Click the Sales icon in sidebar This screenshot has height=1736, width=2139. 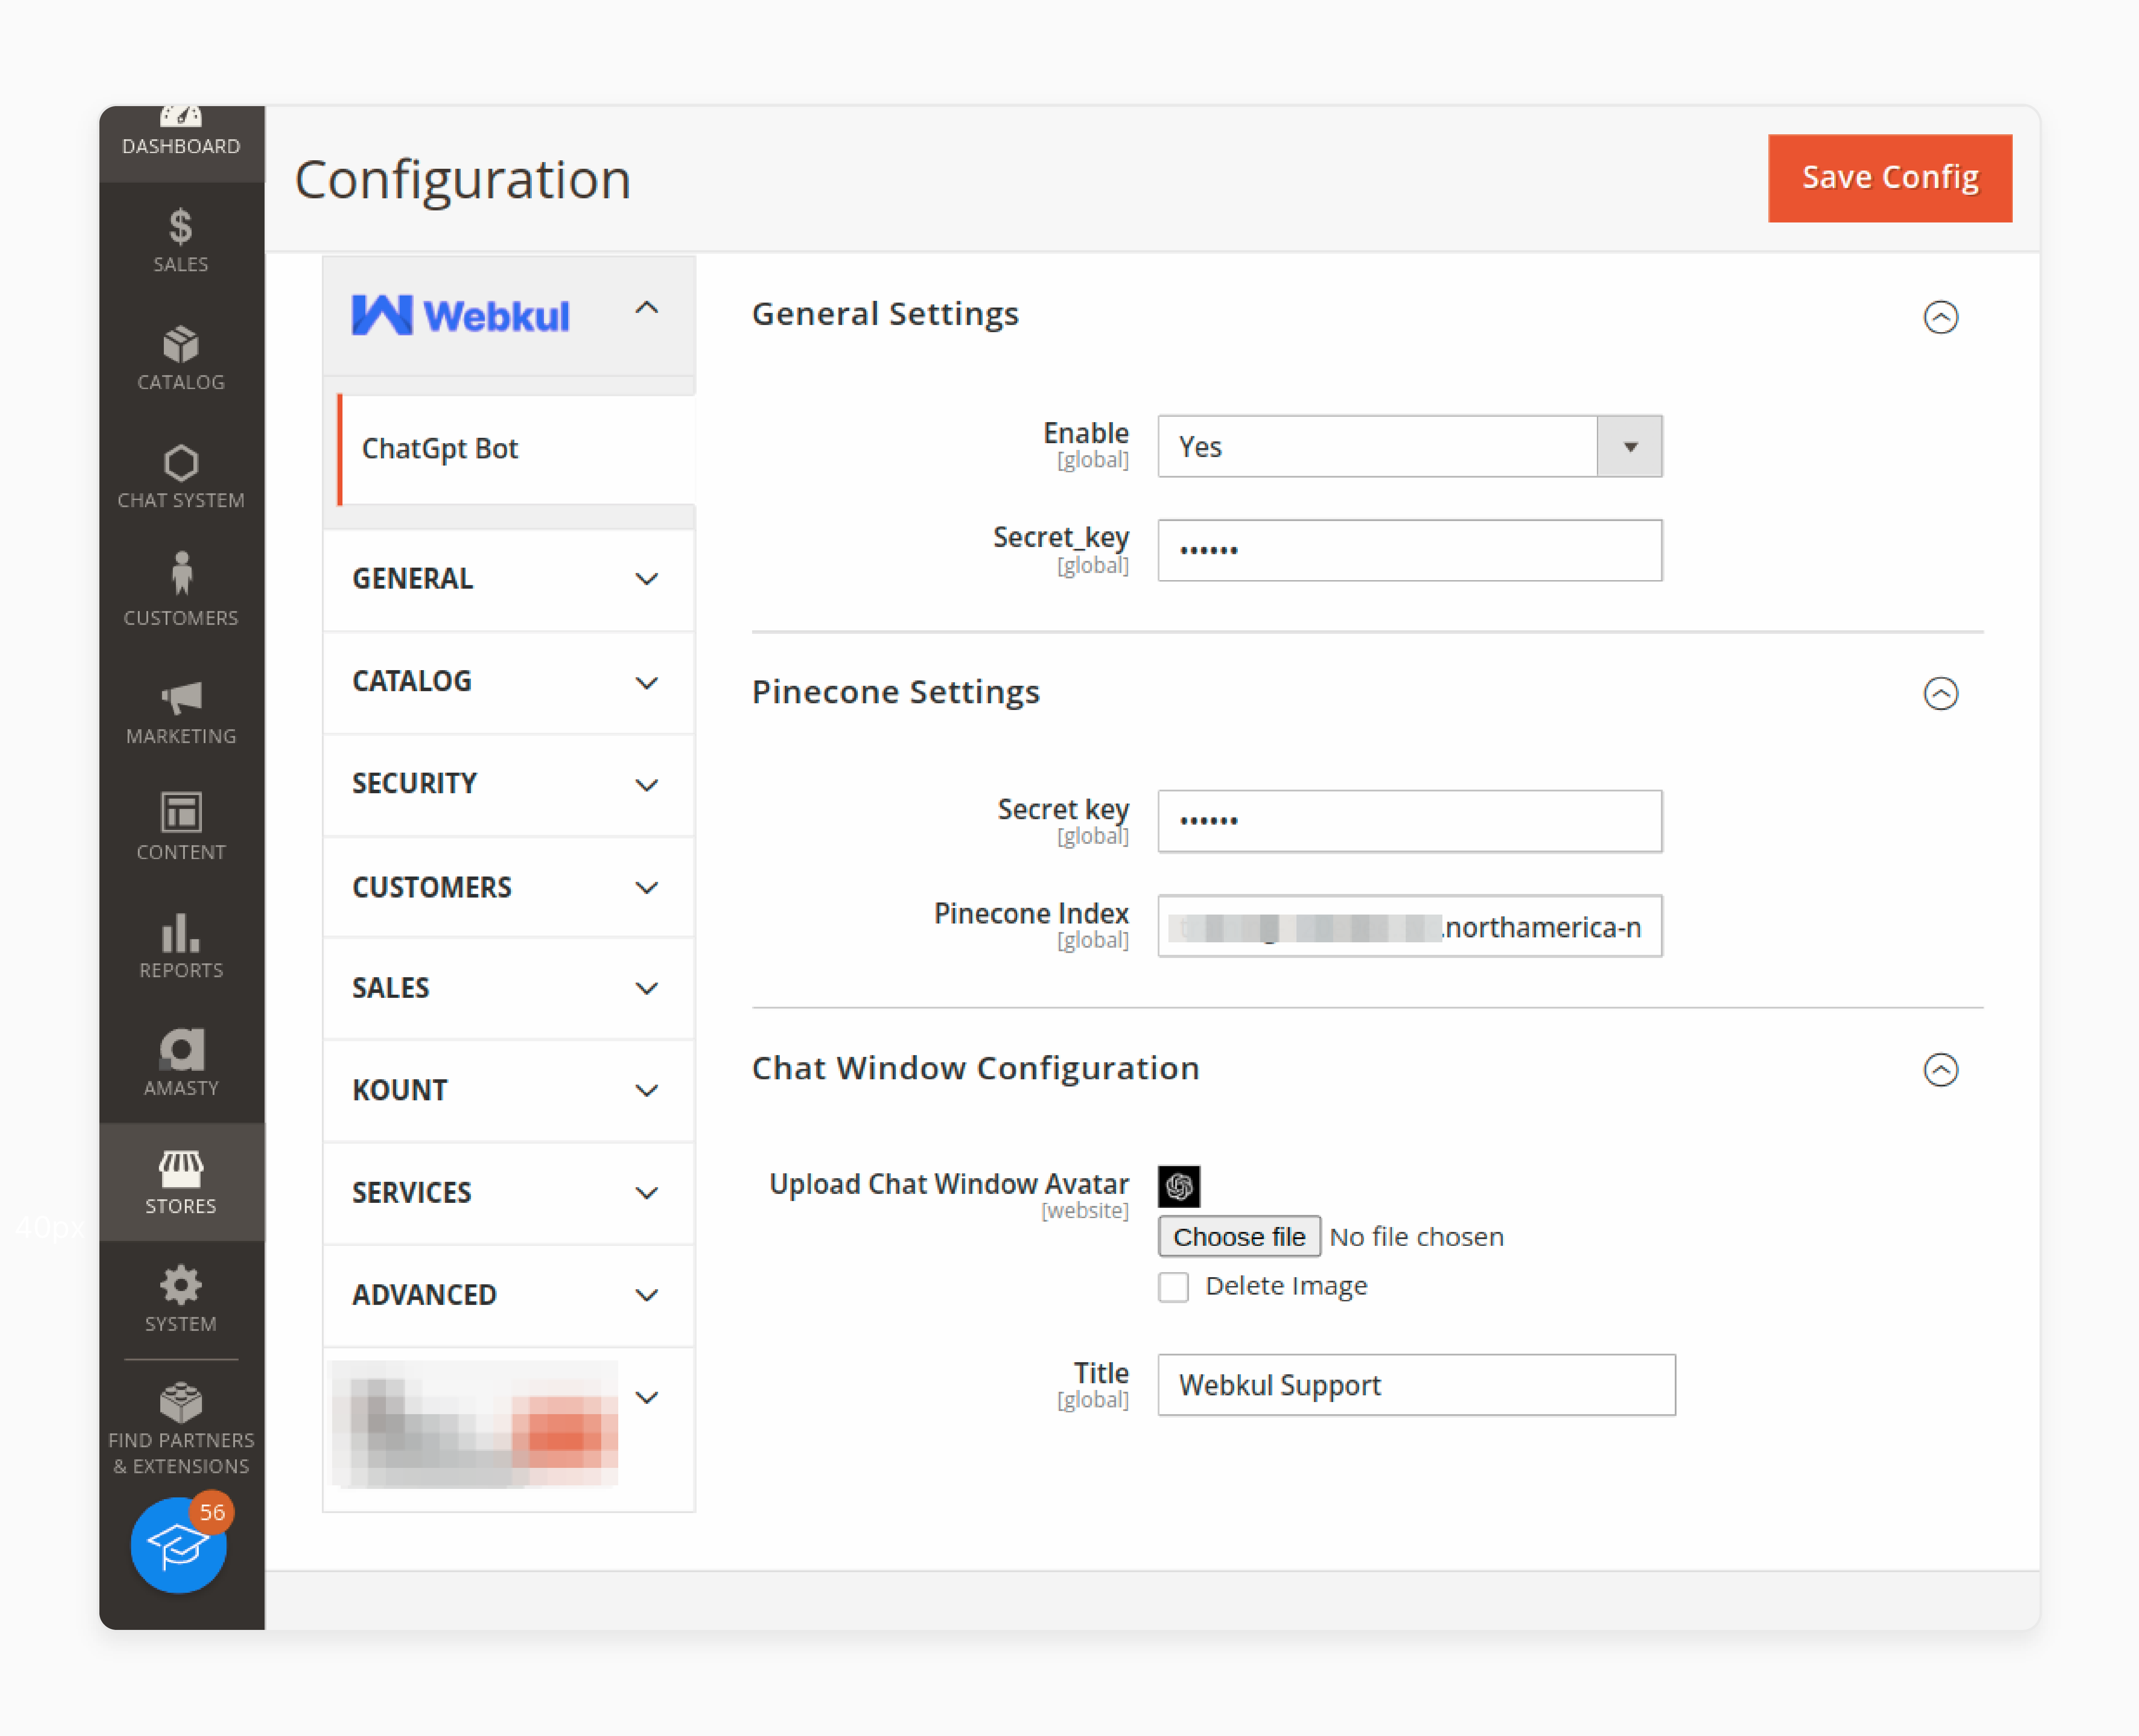click(179, 239)
